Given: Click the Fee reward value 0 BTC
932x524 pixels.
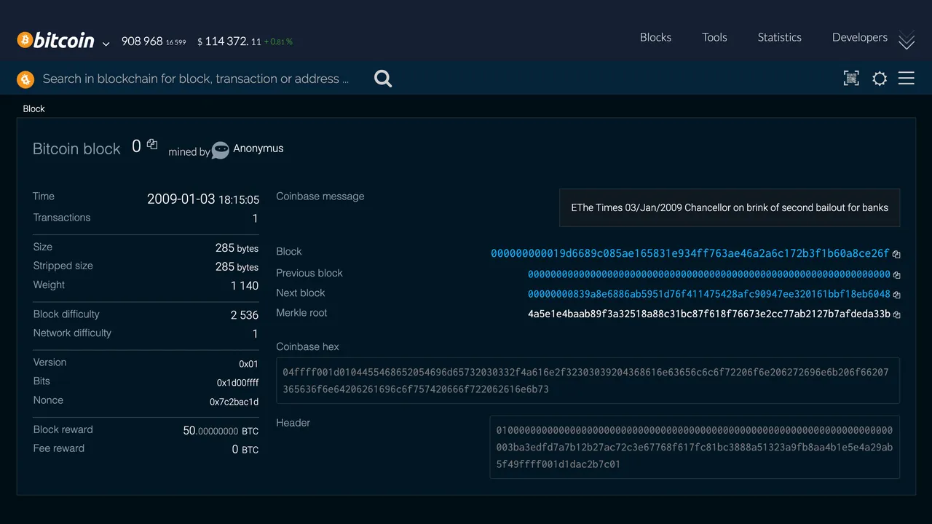Looking at the screenshot, I should click(245, 450).
